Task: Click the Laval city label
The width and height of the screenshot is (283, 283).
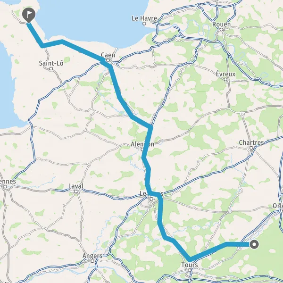Action: (76, 186)
